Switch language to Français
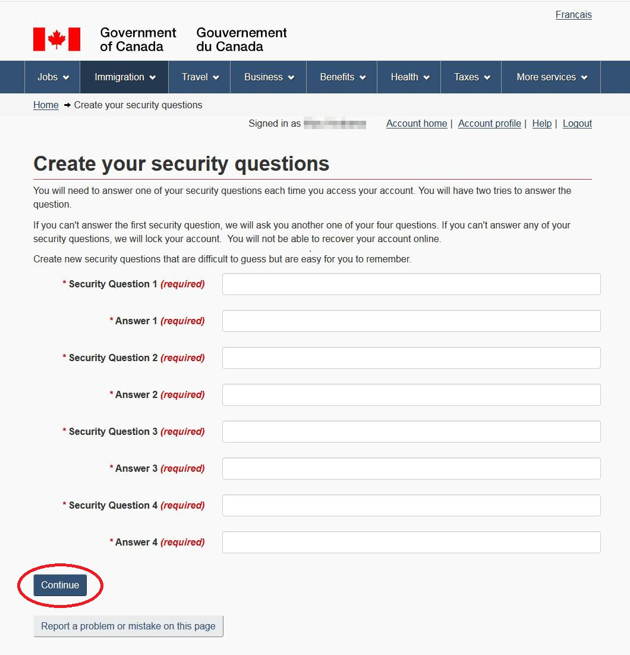This screenshot has height=655, width=630. pyautogui.click(x=574, y=15)
